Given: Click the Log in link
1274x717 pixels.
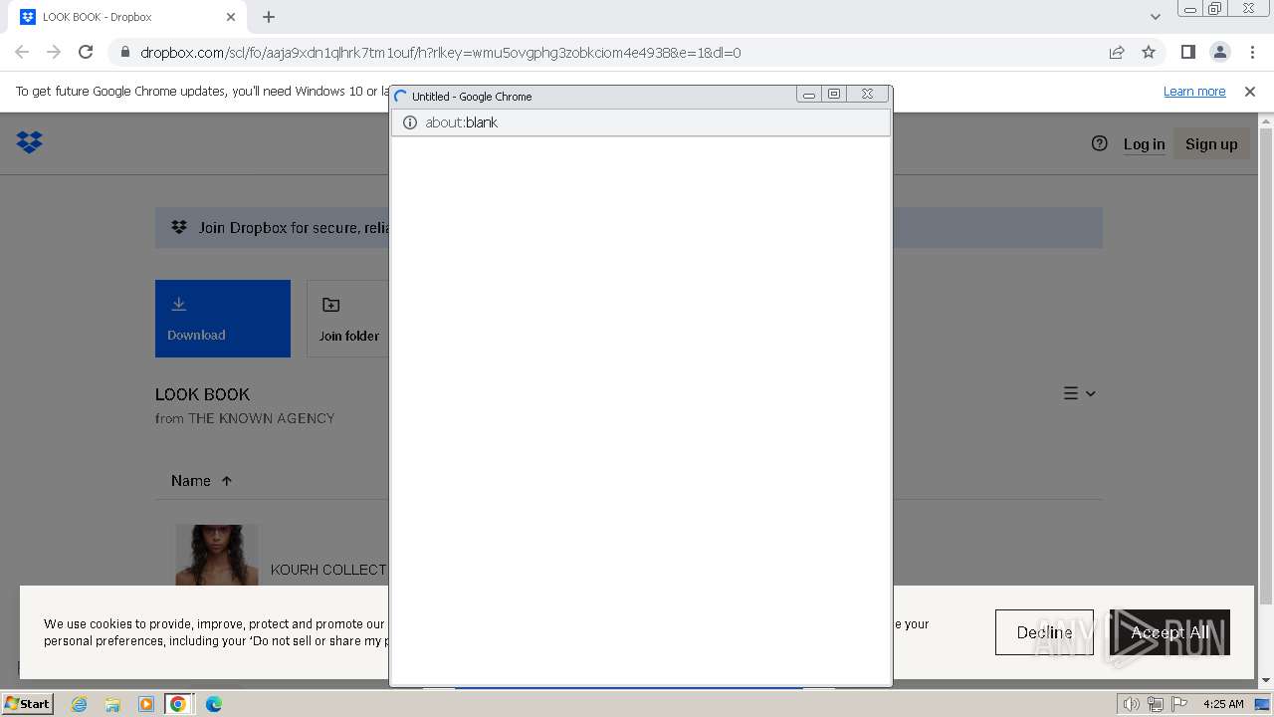Looking at the screenshot, I should point(1144,144).
